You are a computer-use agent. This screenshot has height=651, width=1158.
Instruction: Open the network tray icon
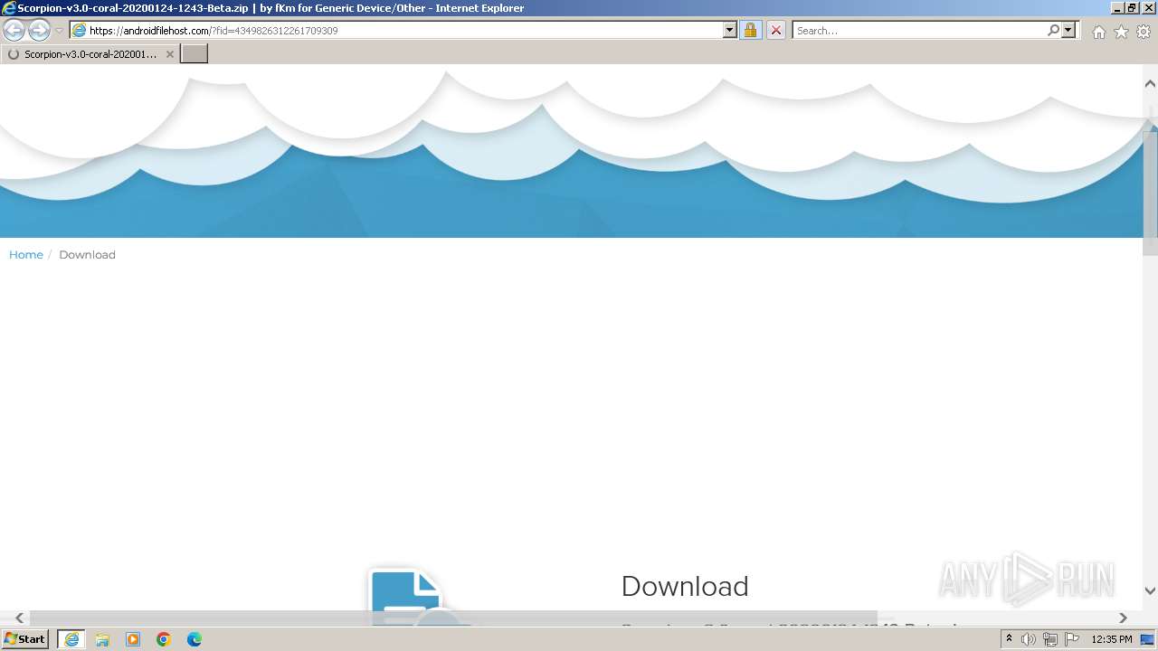pos(1050,639)
